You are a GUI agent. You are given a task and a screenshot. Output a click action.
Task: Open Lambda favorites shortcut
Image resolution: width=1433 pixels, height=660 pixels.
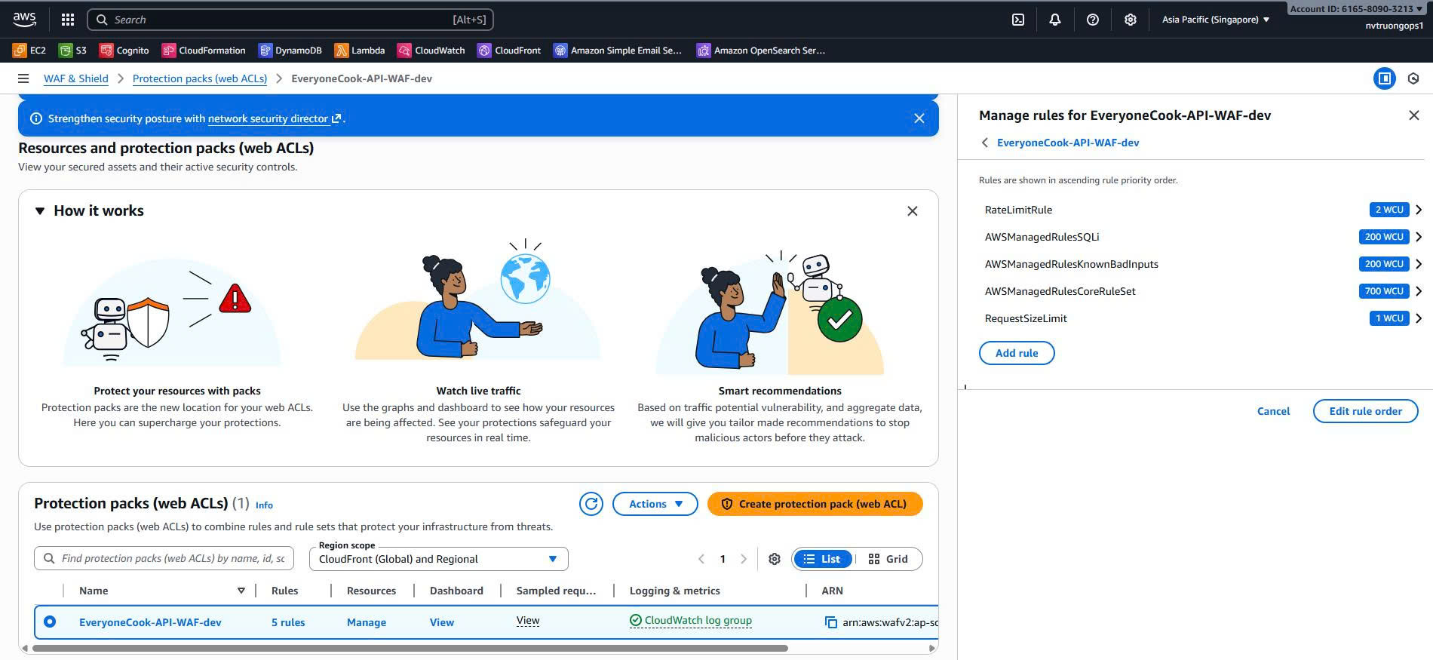[360, 51]
